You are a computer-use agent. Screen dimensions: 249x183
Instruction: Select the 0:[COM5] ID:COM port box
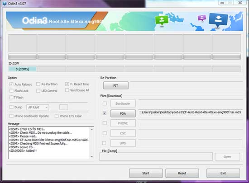[22, 69]
